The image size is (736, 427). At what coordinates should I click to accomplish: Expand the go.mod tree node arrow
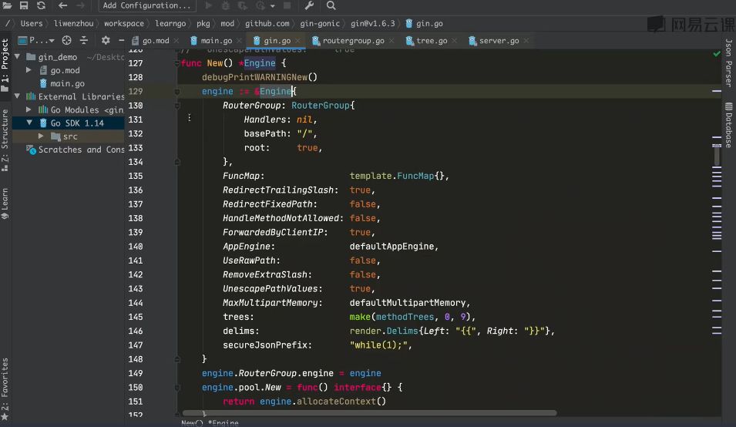29,70
